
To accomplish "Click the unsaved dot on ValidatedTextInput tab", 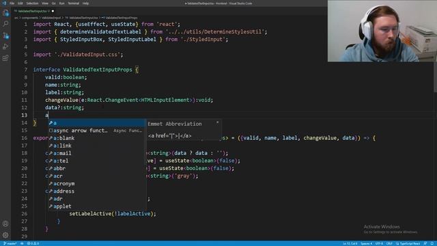I will [53, 11].
